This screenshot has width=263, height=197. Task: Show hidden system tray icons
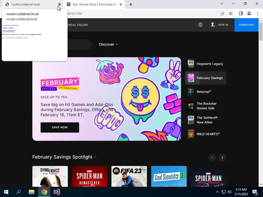coord(217,192)
